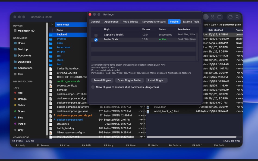Open the General settings tab
Viewport: 258px width, 161px height.
[95, 22]
